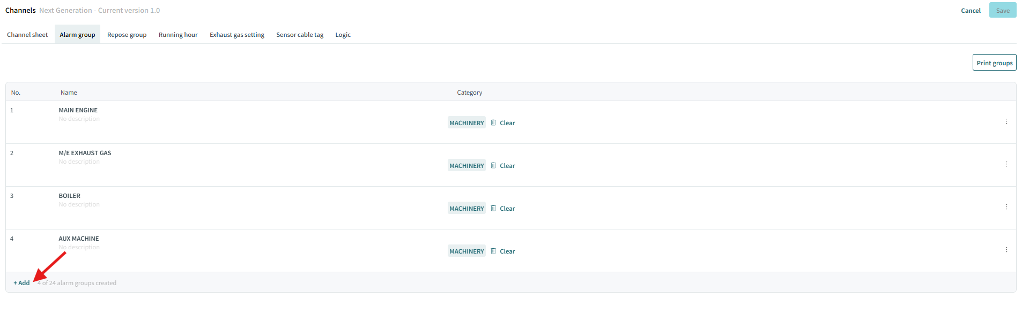Click the Print groups button

pos(995,63)
